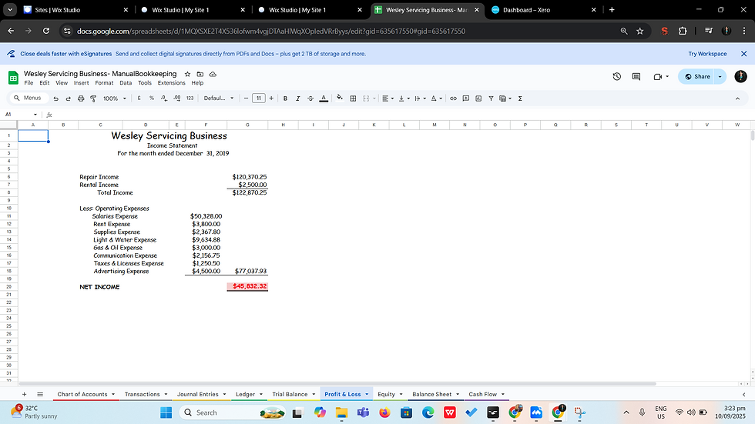This screenshot has height=424, width=755.
Task: Open the File menu
Action: 29,82
